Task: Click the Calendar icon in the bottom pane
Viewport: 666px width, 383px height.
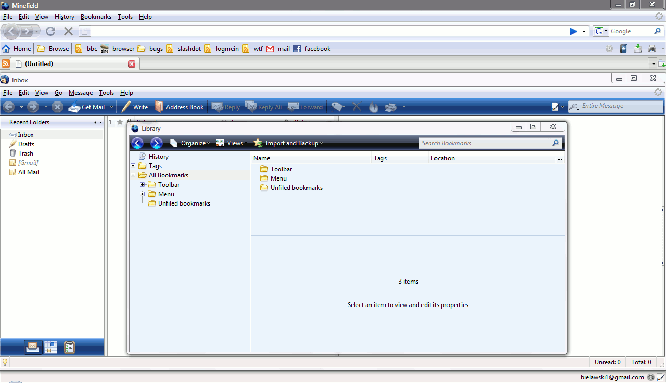Action: pos(51,347)
